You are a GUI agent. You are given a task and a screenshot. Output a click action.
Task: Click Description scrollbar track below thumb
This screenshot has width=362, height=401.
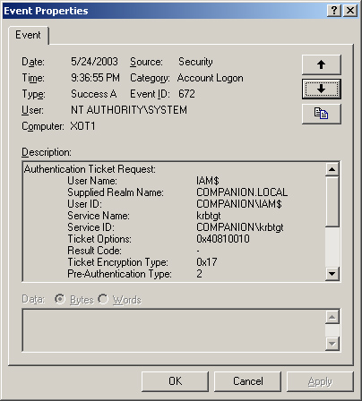click(332, 247)
